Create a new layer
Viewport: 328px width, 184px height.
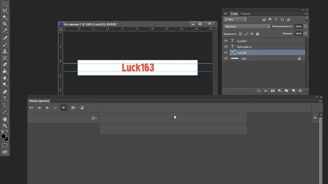coord(293,91)
